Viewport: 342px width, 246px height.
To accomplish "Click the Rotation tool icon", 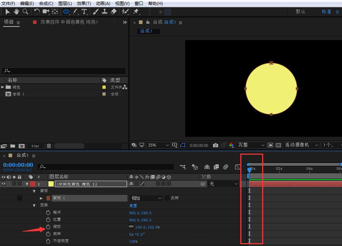I will coord(37,12).
